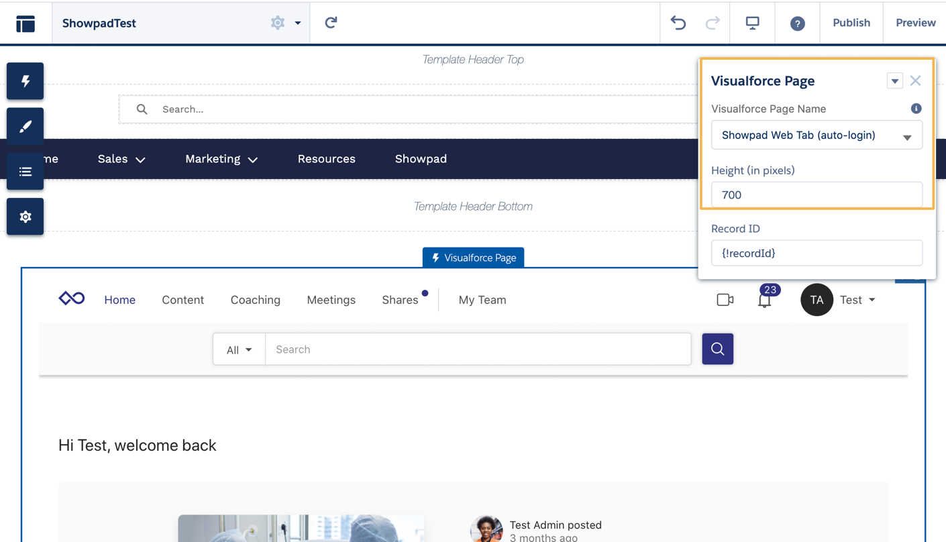Open the All search filter dropdown
Viewport: 946px width, 542px height.
click(239, 349)
